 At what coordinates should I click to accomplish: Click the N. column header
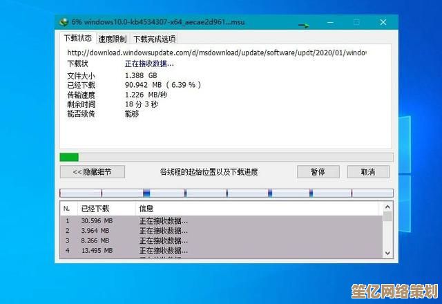pyautogui.click(x=67, y=208)
